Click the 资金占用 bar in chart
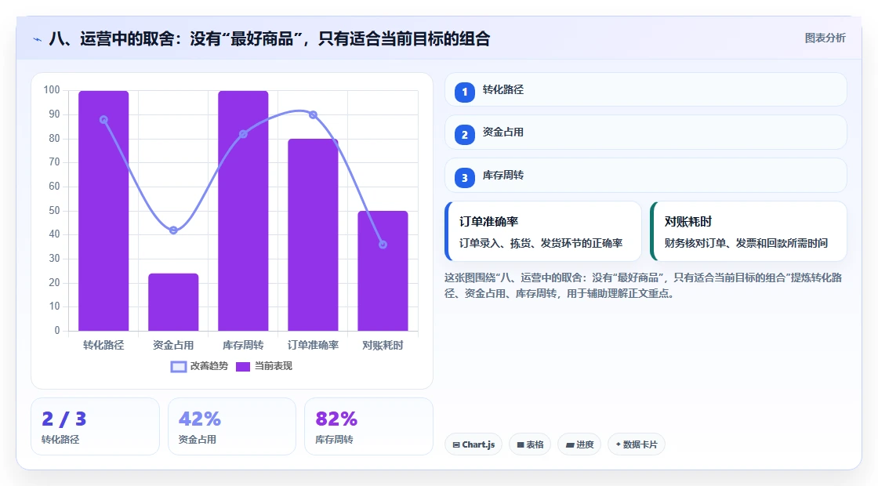The width and height of the screenshot is (878, 486). [173, 303]
